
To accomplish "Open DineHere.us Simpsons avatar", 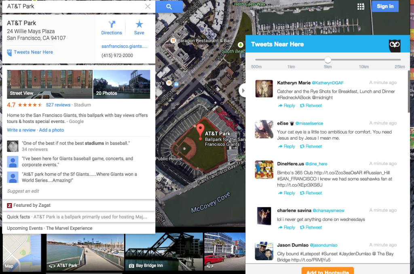I will tap(264, 170).
